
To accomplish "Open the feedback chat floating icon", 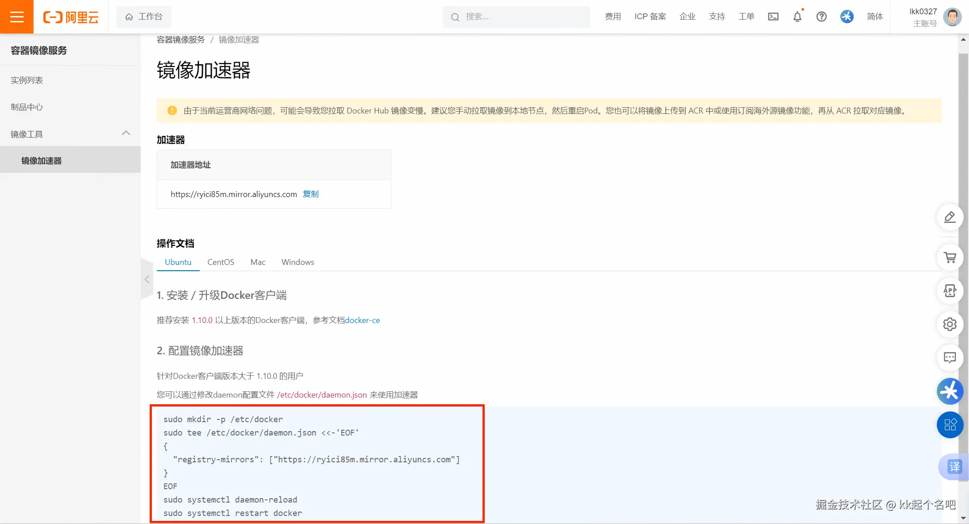I will (950, 358).
